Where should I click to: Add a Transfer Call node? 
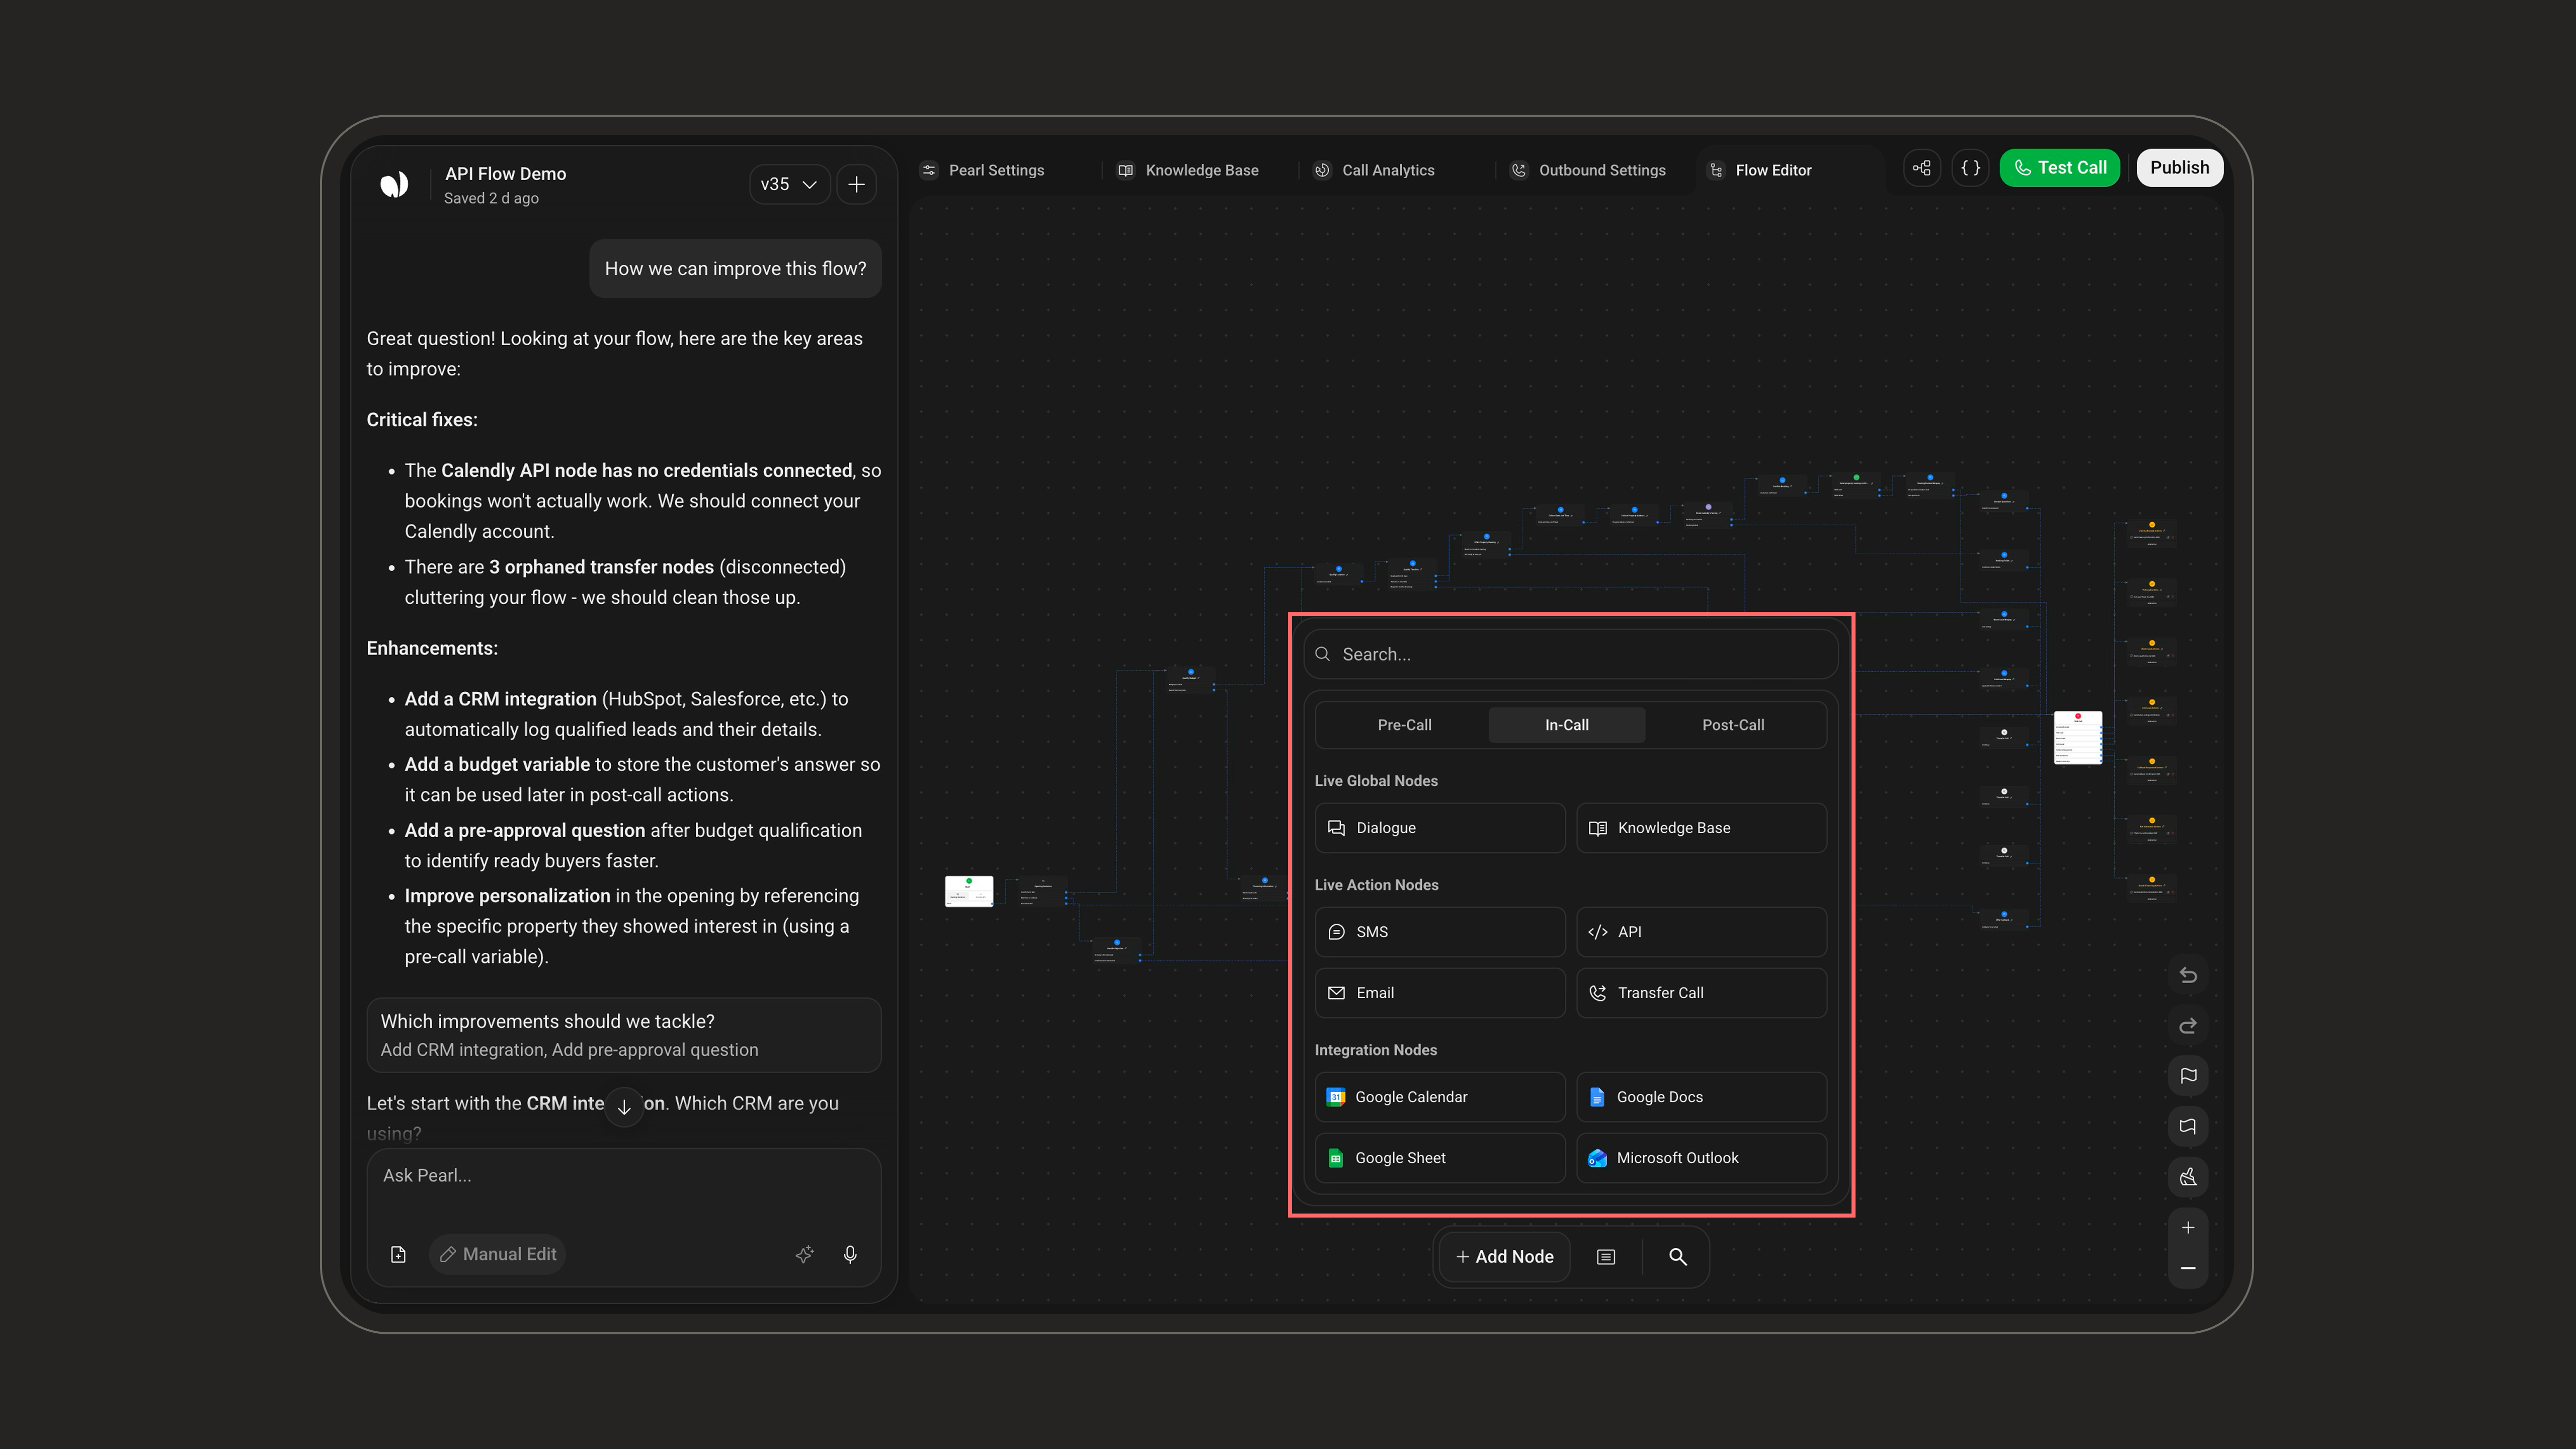[x=1701, y=993]
